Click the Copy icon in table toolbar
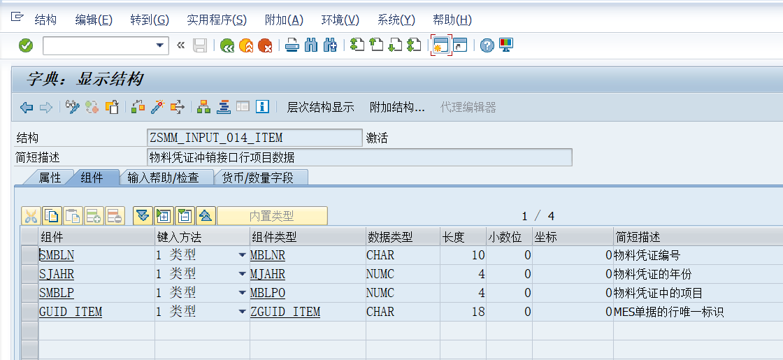This screenshot has width=783, height=360. point(51,216)
